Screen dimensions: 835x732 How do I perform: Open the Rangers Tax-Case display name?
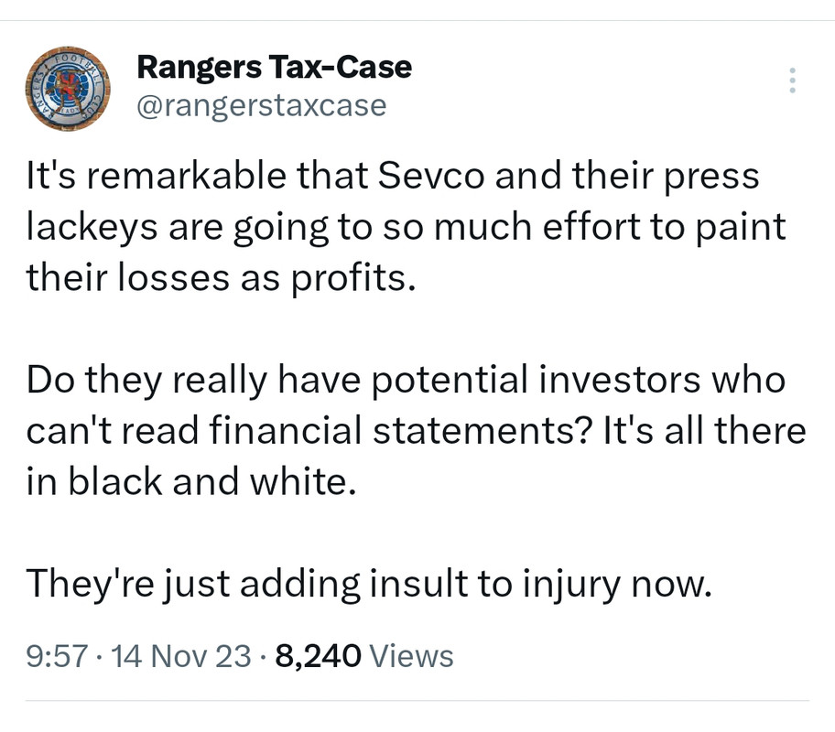pos(274,67)
